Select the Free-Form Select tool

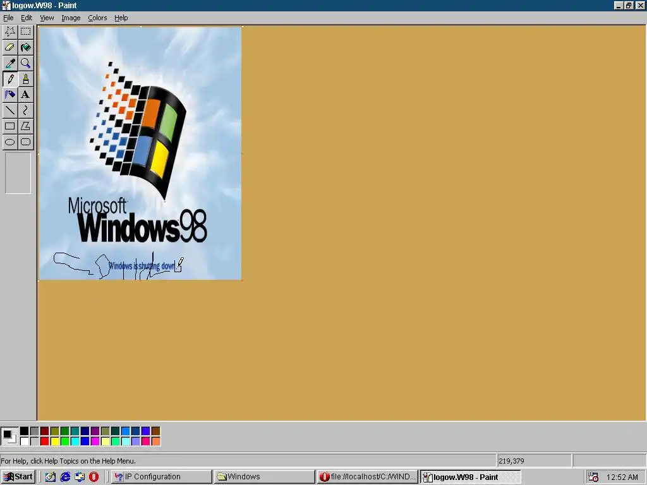point(10,32)
